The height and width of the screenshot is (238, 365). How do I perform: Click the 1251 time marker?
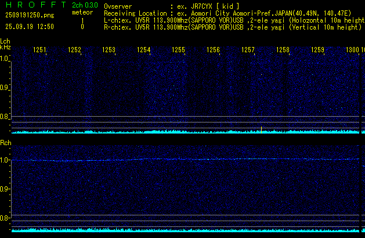tap(39, 51)
